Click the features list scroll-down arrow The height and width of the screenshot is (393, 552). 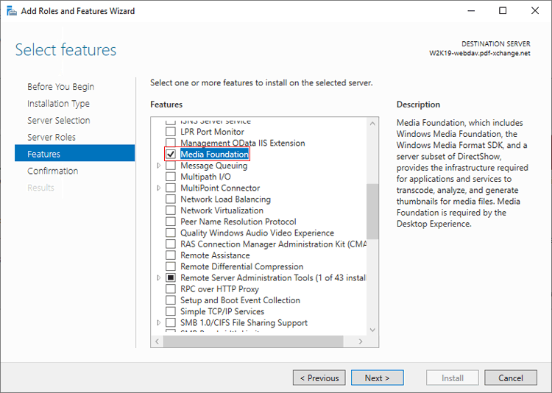[x=372, y=329]
